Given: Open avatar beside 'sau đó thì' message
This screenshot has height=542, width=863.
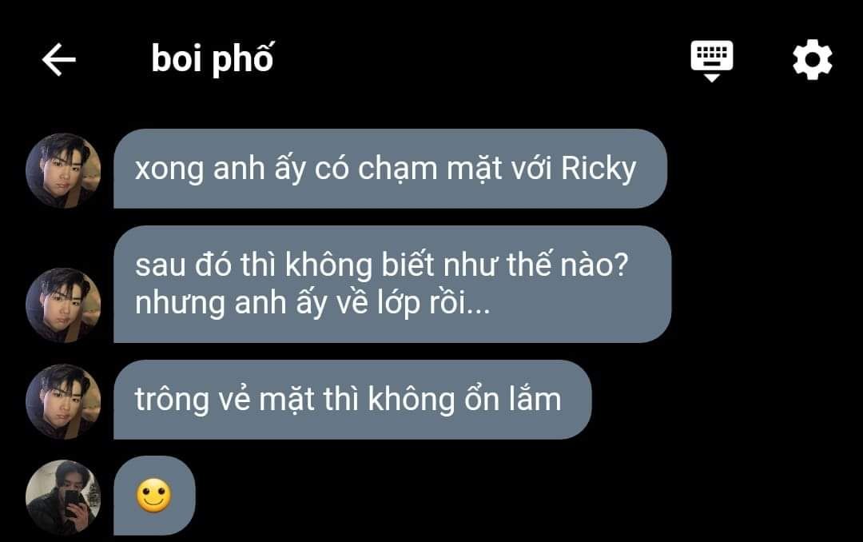Looking at the screenshot, I should 63,305.
